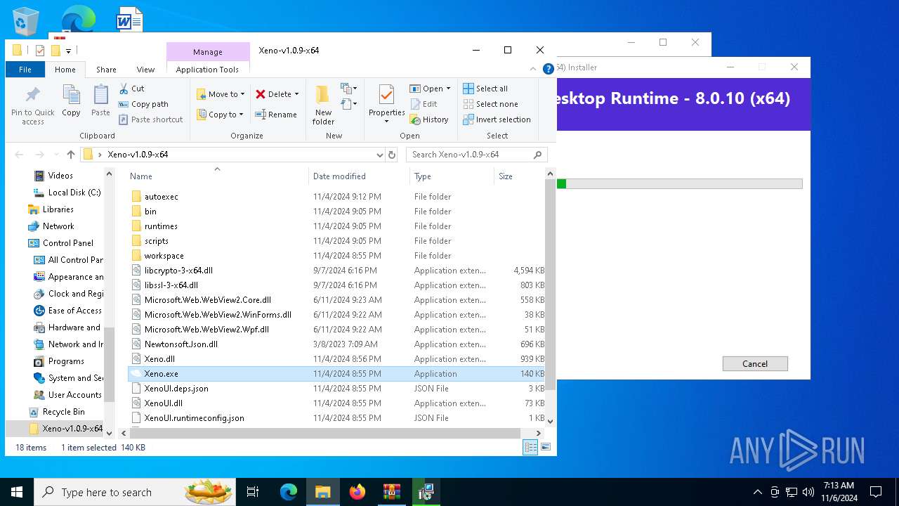Select Local Disk (C:) in navigation pane
This screenshot has width=899, height=506.
(74, 193)
